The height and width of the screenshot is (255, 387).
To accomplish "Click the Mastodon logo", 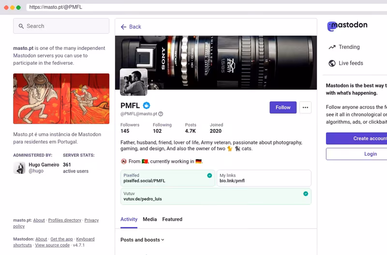I will [347, 26].
